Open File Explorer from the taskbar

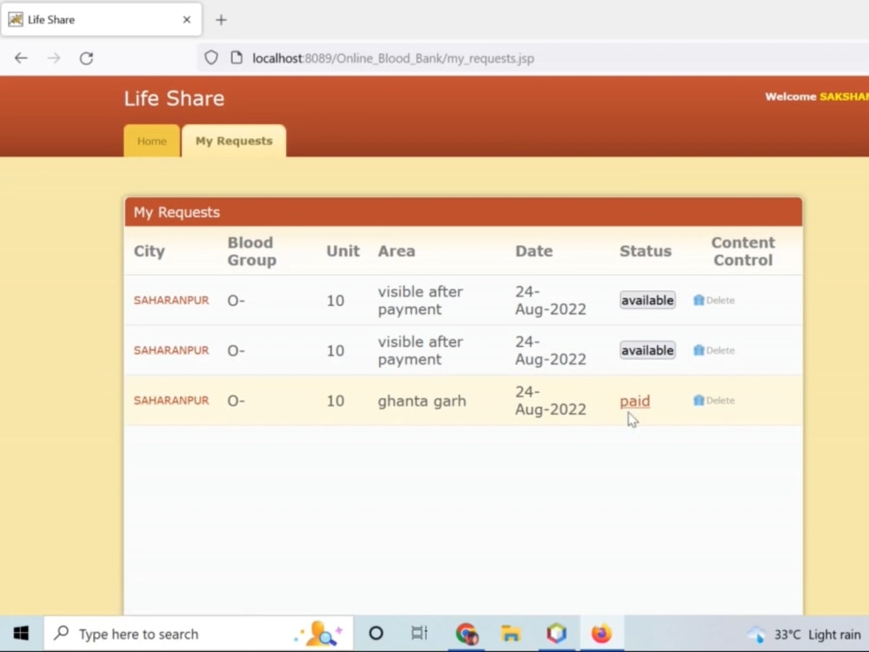[x=511, y=633]
